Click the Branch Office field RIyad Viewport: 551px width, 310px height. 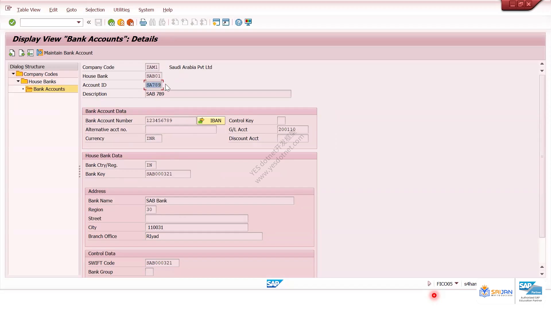coord(204,236)
